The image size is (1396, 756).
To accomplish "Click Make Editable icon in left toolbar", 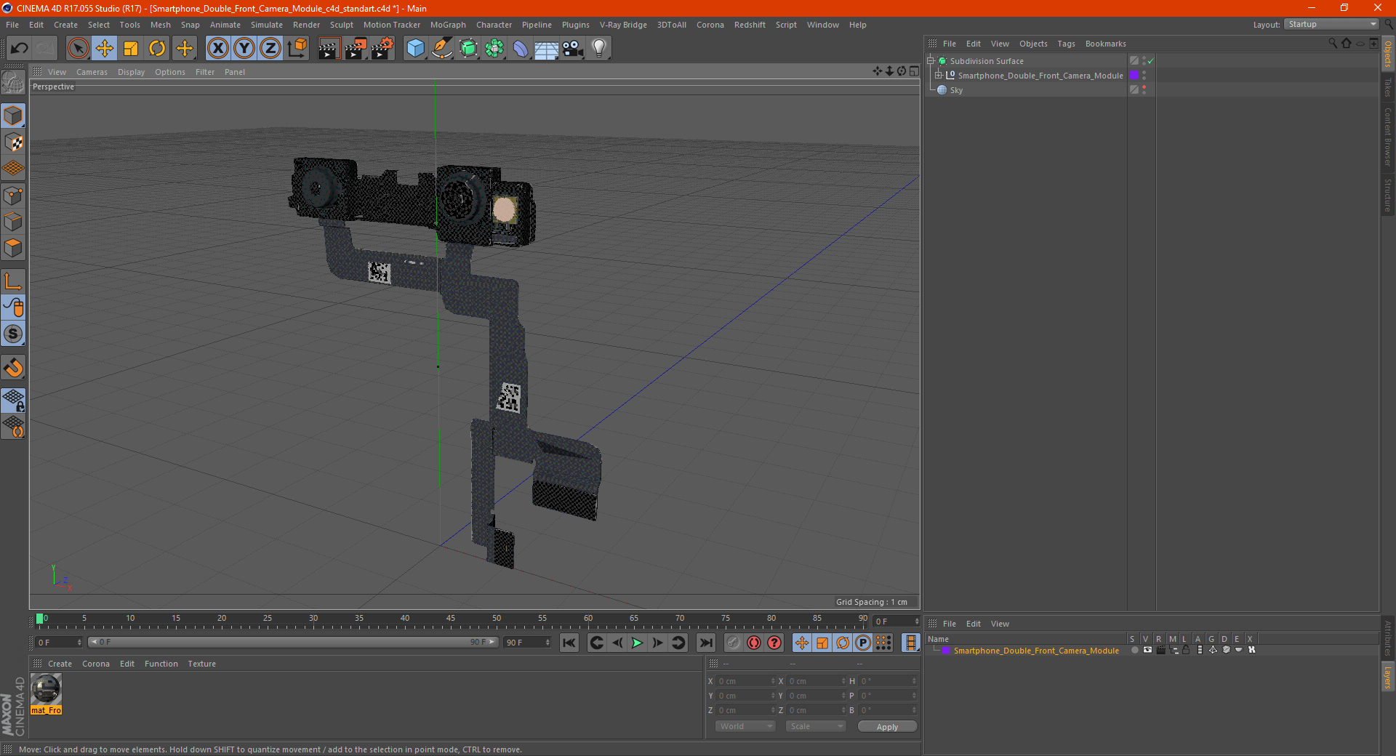I will 13,82.
